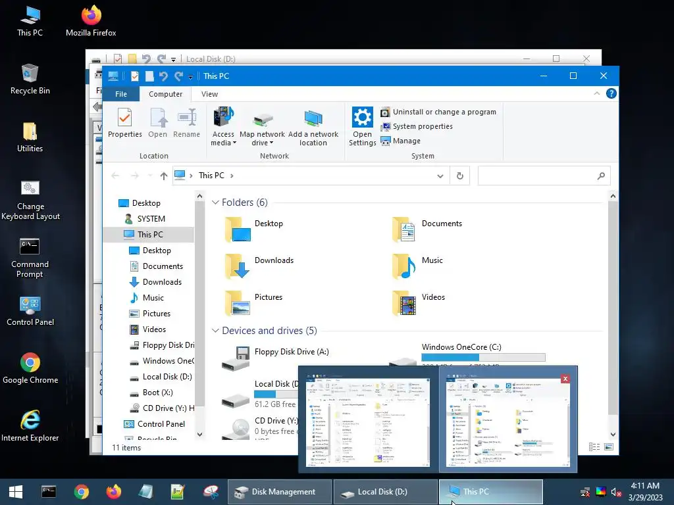Open the Properties ribbon button
This screenshot has width=674, height=505.
tap(124, 123)
